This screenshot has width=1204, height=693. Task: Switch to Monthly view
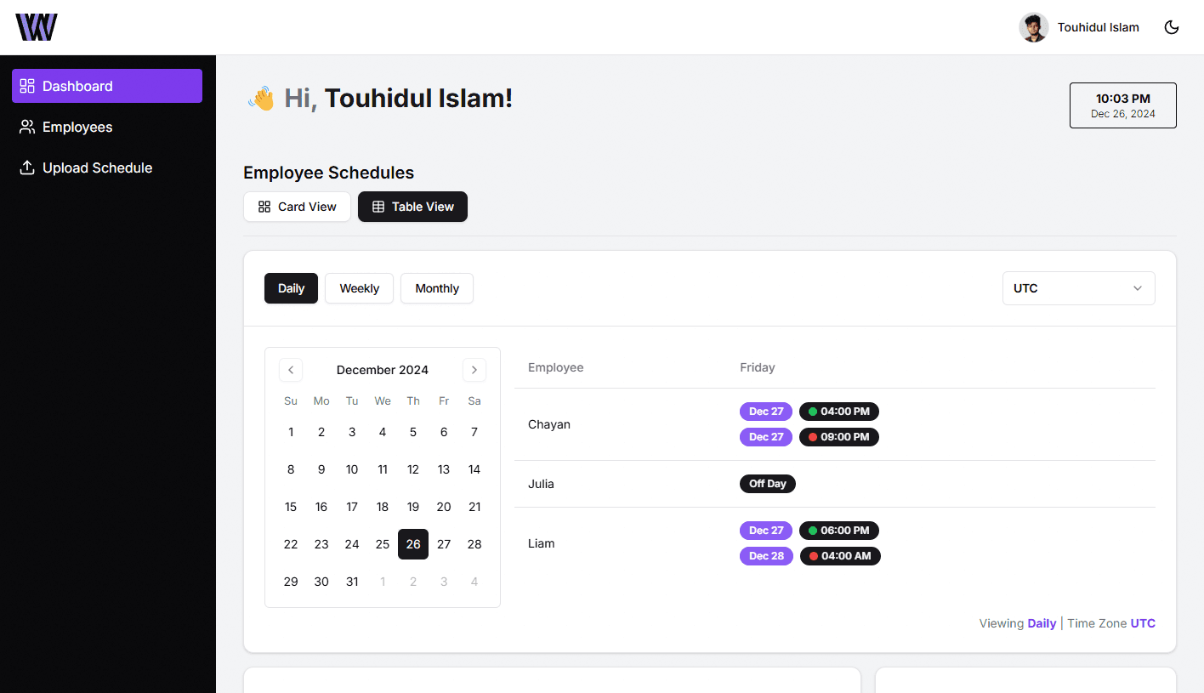click(436, 288)
